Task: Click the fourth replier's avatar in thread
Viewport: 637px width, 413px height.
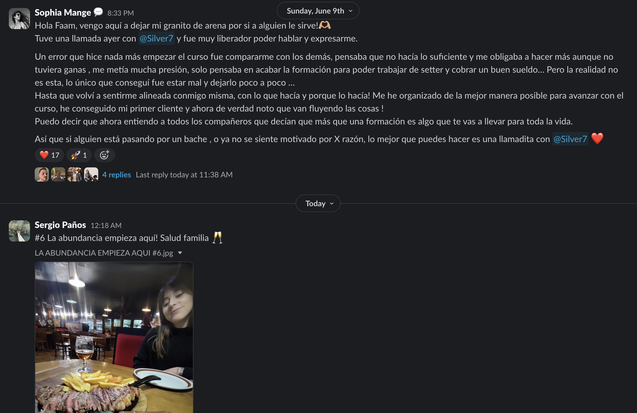Action: pos(91,174)
